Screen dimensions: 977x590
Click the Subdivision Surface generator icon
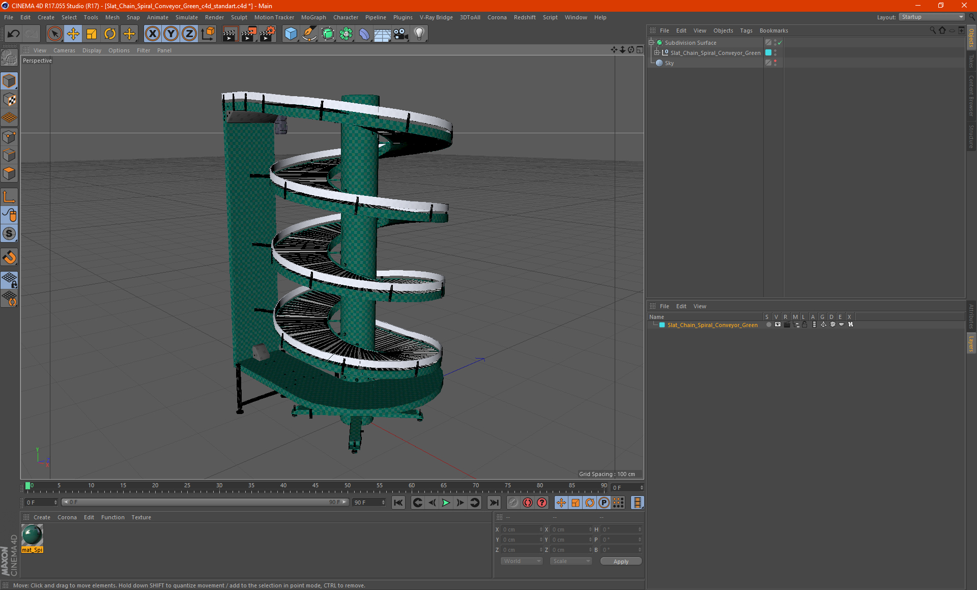[x=328, y=34]
